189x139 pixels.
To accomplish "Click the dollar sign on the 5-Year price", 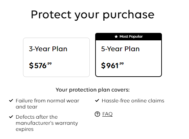I will pyautogui.click(x=103, y=65).
